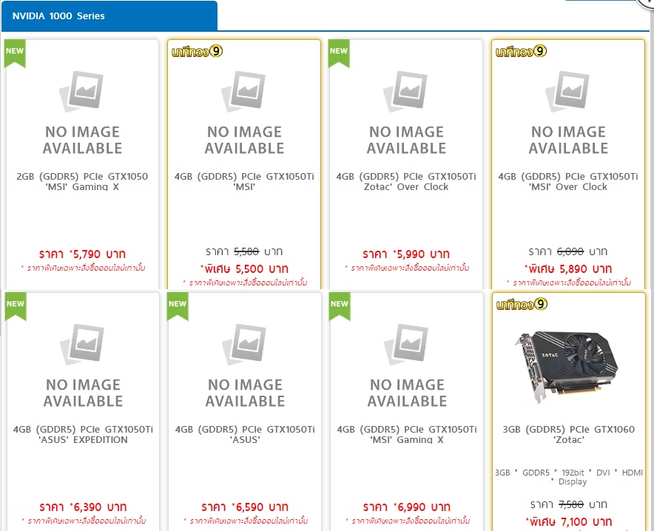Image resolution: width=654 pixels, height=531 pixels.
Task: Click NEW ribbon on ASUS EXPEDITION card
Action: pos(16,306)
